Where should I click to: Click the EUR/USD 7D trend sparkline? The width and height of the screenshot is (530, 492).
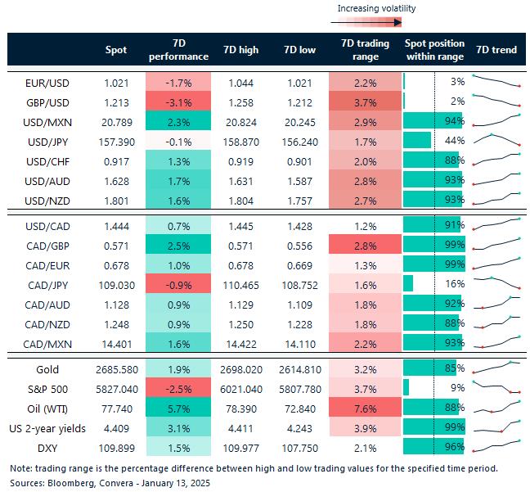click(x=497, y=82)
